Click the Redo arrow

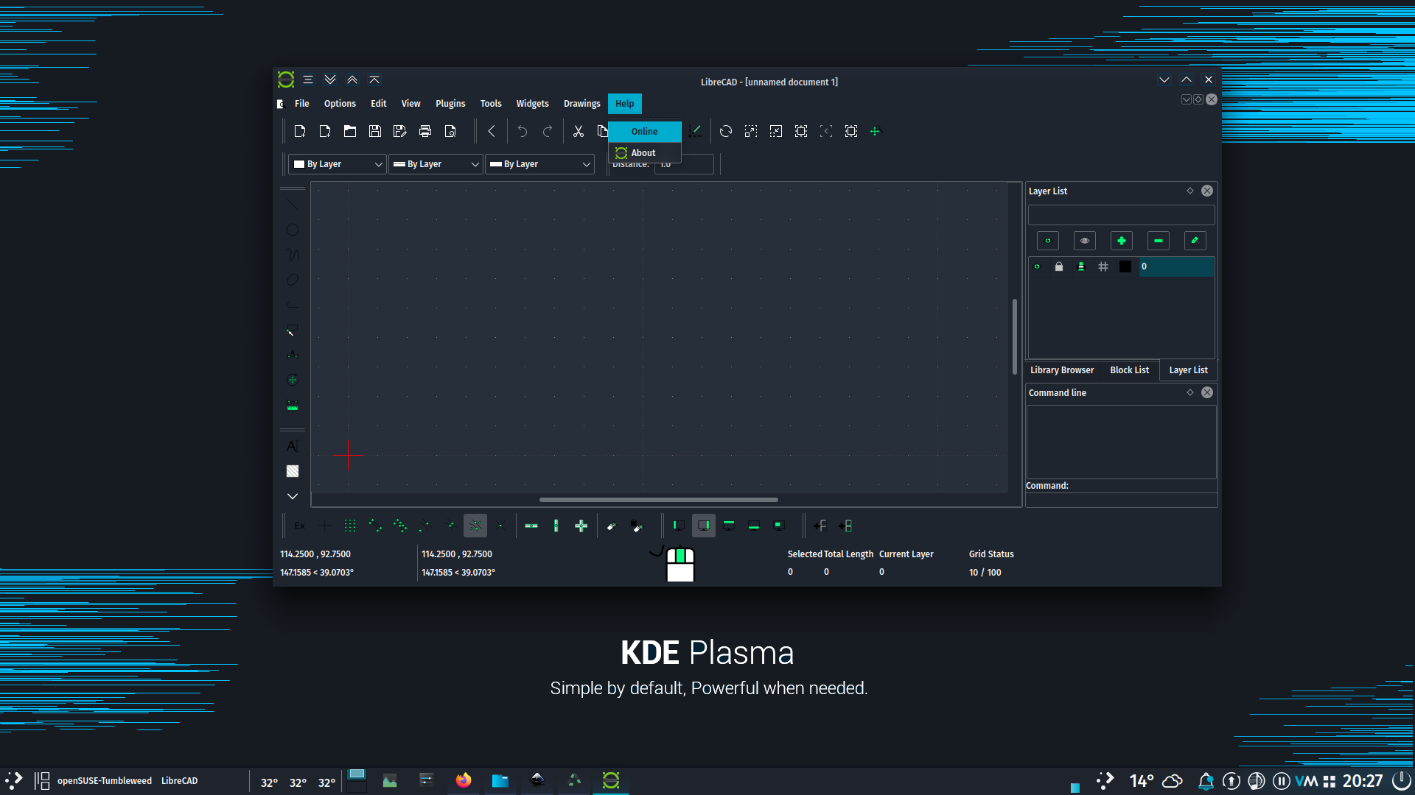coord(548,131)
